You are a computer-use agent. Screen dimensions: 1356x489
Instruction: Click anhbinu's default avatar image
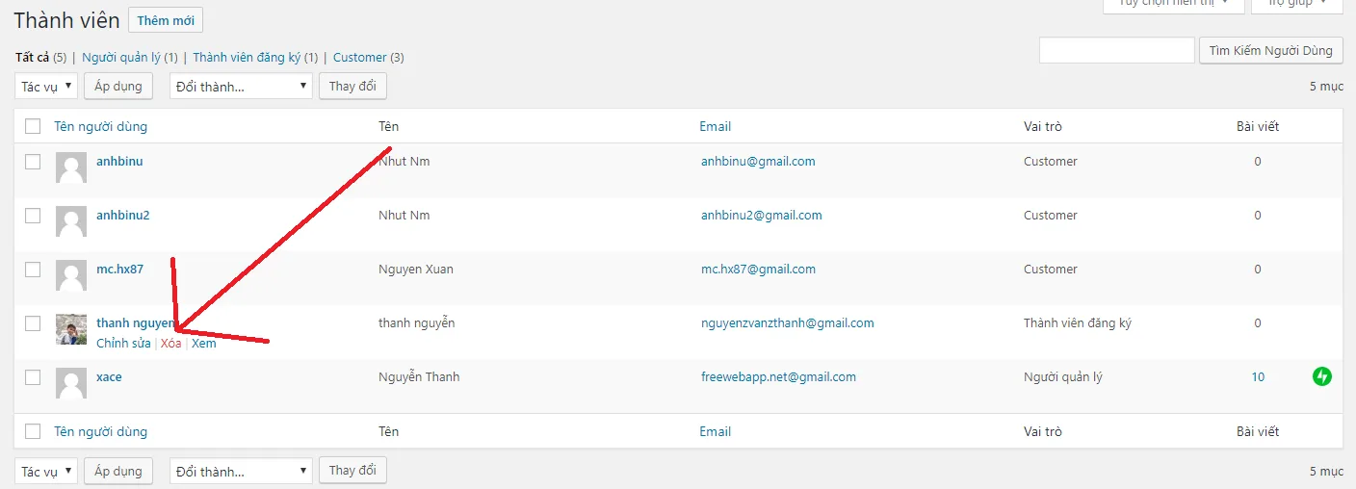[71, 167]
